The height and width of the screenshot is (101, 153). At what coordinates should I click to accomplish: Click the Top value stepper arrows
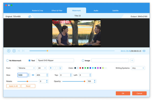(x=71, y=75)
